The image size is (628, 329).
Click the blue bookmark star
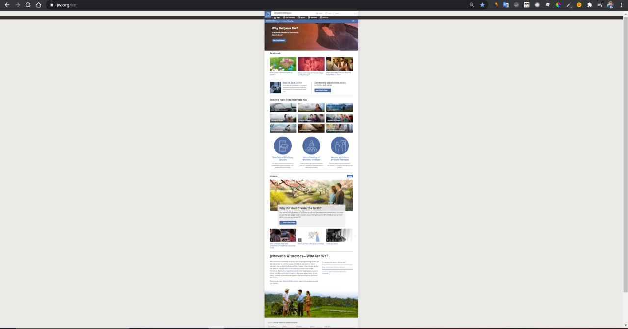[482, 5]
